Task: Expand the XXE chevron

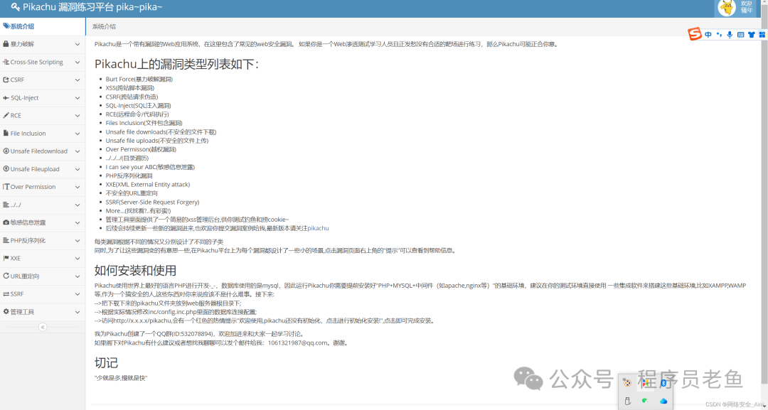Action: pos(78,259)
